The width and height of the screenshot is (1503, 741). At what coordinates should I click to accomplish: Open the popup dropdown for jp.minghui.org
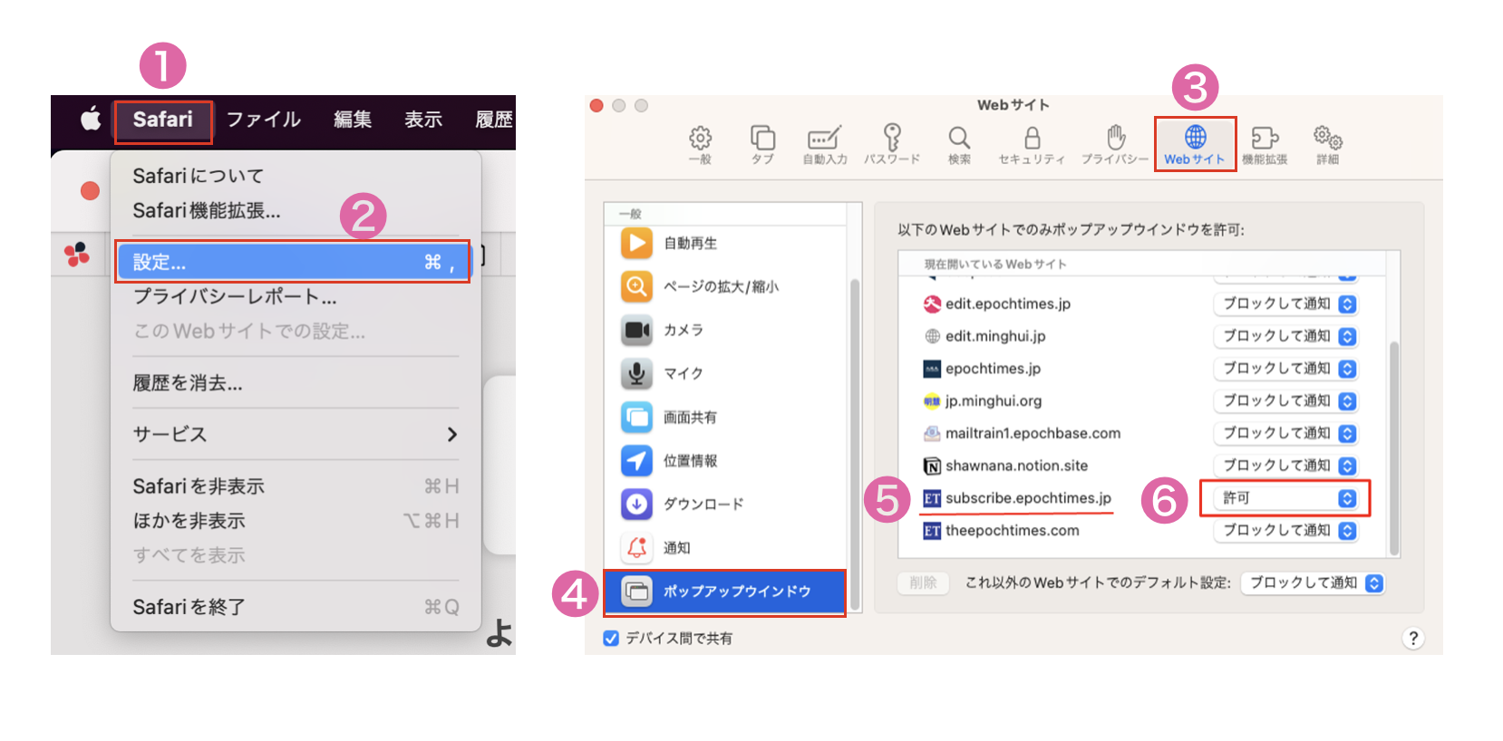click(1285, 400)
